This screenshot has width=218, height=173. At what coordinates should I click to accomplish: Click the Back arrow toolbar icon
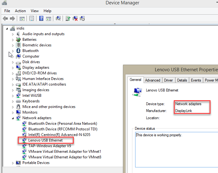(x=5, y=19)
